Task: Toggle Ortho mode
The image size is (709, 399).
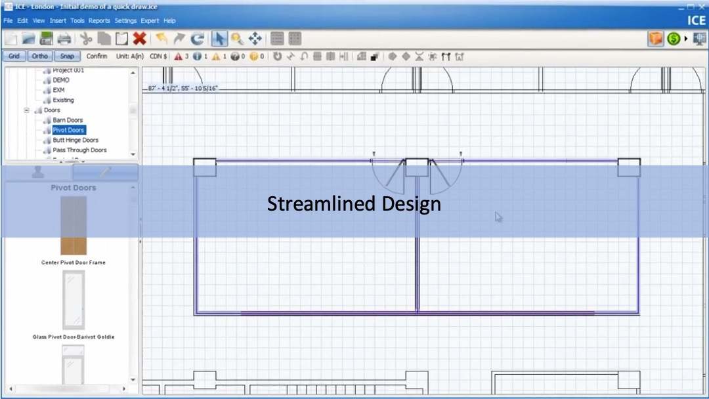Action: pos(40,56)
